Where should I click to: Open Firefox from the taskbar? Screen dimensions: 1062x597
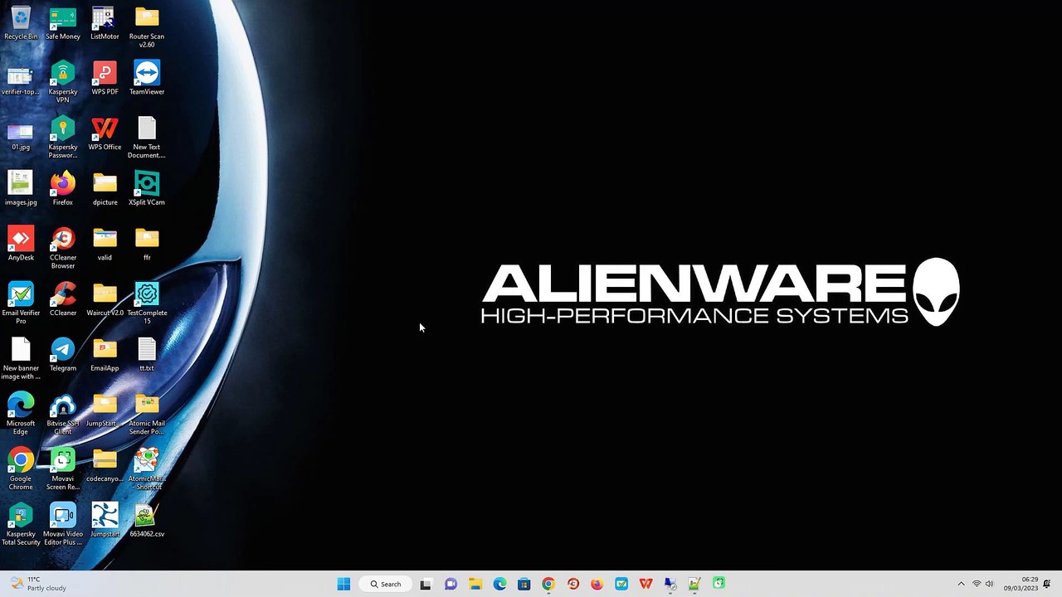(597, 584)
